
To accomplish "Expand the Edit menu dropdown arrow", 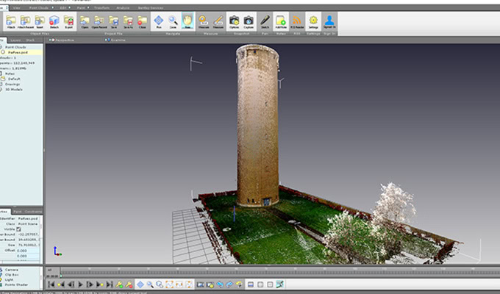I will point(70,7).
